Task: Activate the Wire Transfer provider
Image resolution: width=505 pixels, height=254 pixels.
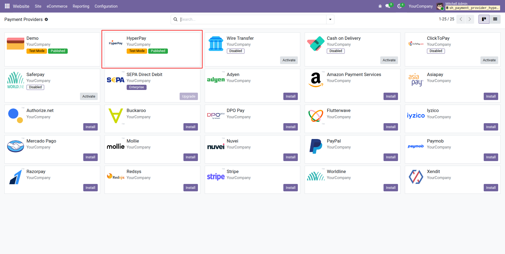Action: [289, 60]
